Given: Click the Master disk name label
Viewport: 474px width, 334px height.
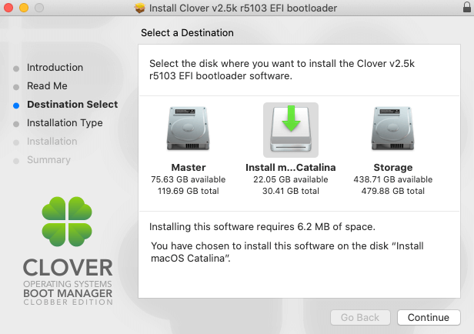Looking at the screenshot, I should 189,168.
